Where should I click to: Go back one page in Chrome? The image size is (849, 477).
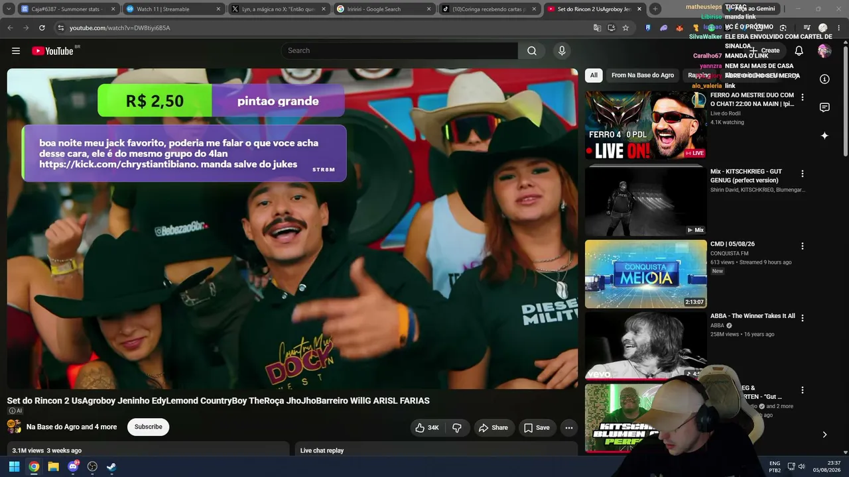[10, 28]
